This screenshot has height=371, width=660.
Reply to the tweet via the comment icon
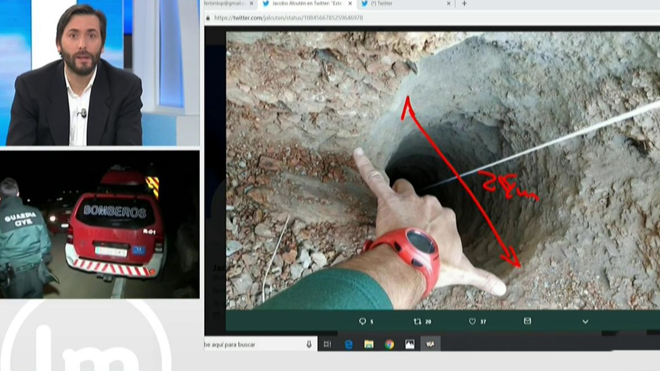coord(363,322)
